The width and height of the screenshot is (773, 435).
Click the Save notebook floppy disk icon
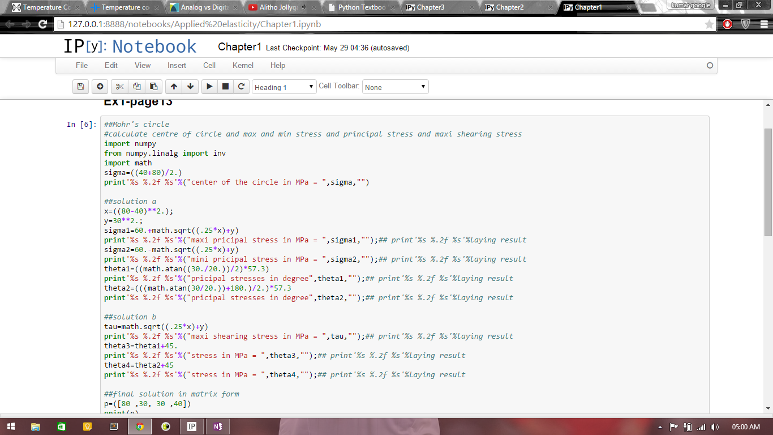tap(80, 87)
